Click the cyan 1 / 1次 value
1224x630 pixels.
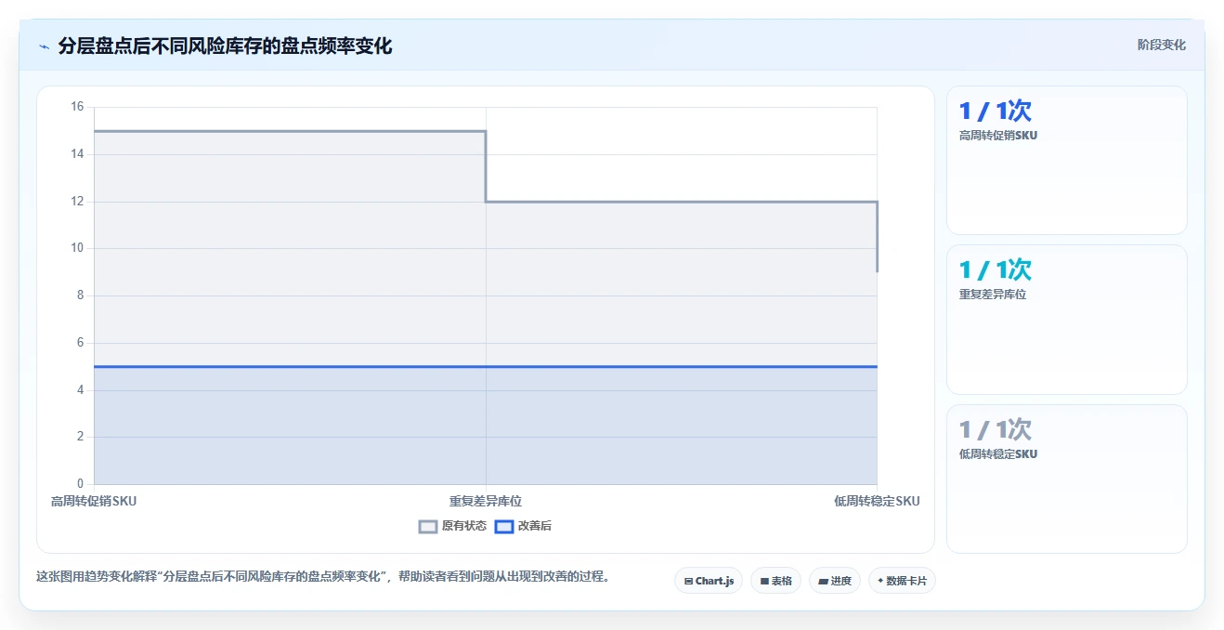pos(996,270)
